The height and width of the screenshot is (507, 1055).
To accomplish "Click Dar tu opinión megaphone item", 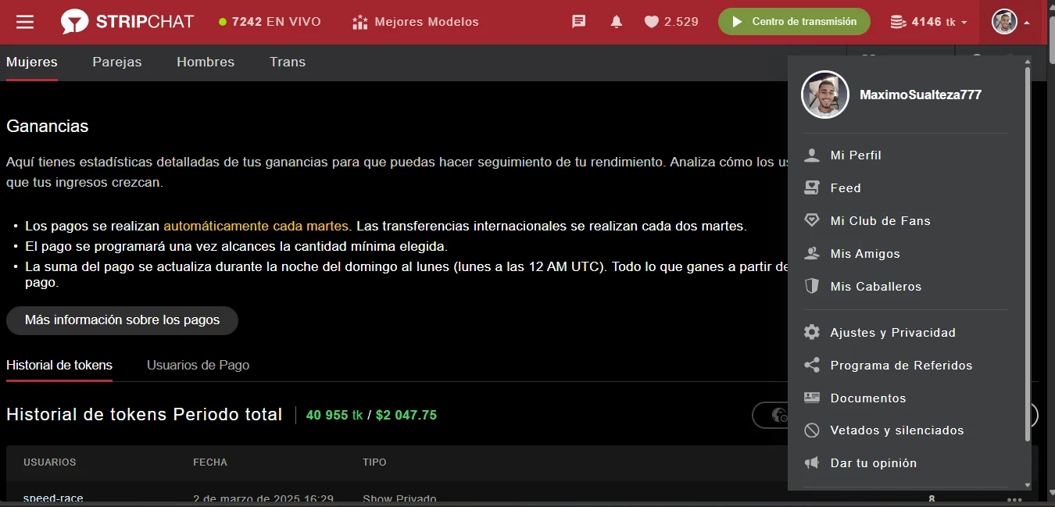I will tap(873, 463).
